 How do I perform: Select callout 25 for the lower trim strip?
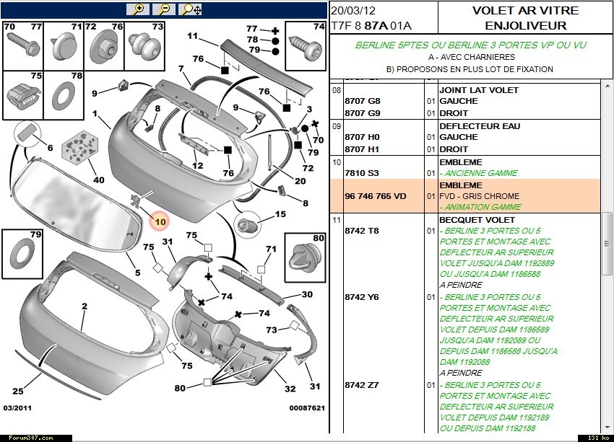coord(19,392)
